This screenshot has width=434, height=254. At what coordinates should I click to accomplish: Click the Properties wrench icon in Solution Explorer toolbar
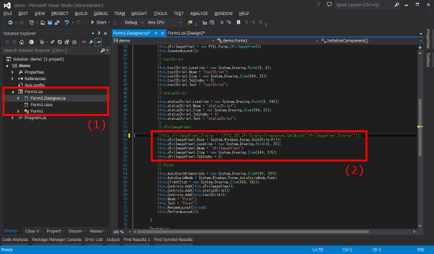tap(91, 42)
